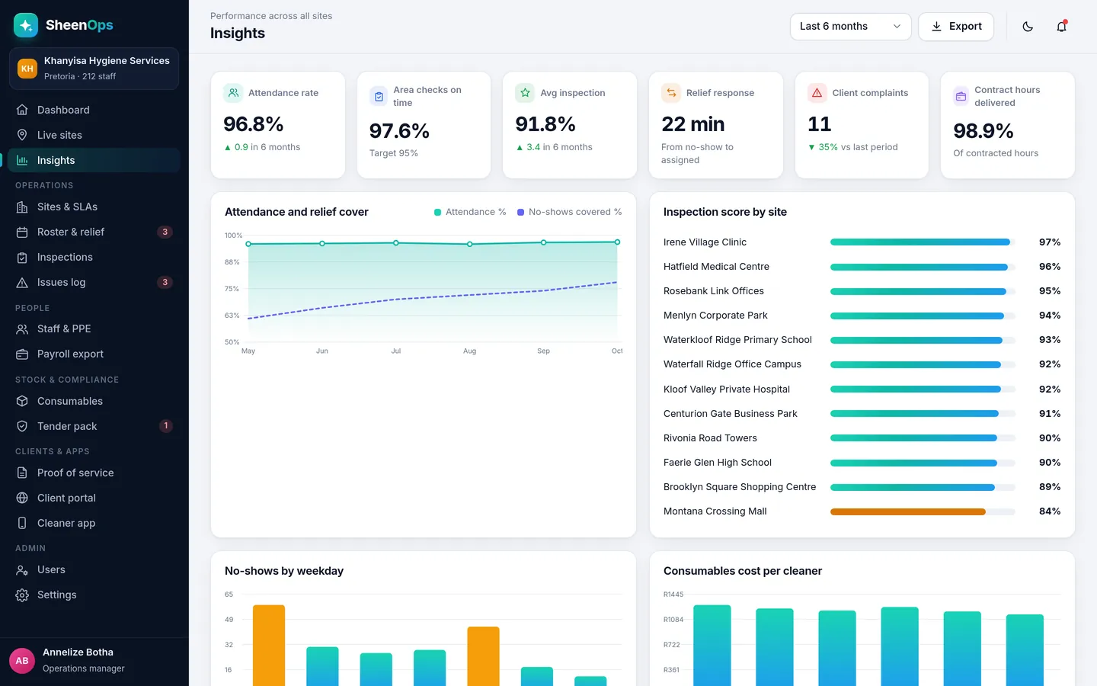
Task: Click the Client complaints alert icon
Action: [x=817, y=93]
